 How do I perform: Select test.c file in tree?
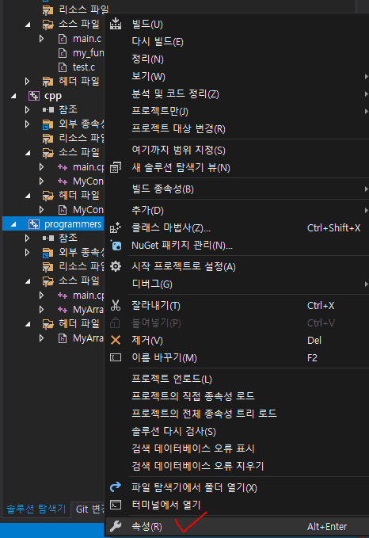click(x=84, y=67)
